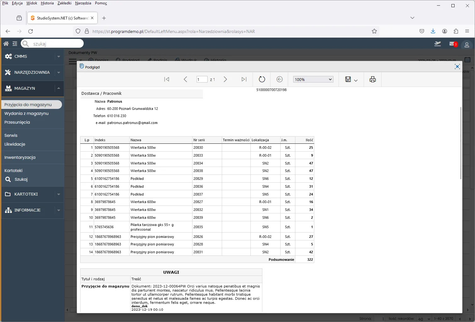This screenshot has height=322, width=475.
Task: Click the page number input field
Action: pyautogui.click(x=202, y=79)
